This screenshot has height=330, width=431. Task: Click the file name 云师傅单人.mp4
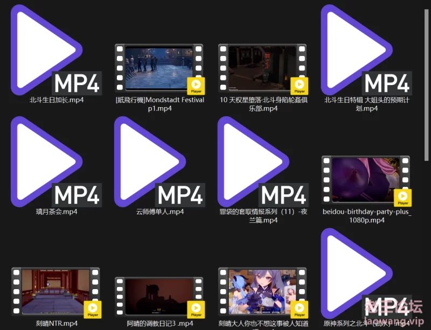point(160,212)
